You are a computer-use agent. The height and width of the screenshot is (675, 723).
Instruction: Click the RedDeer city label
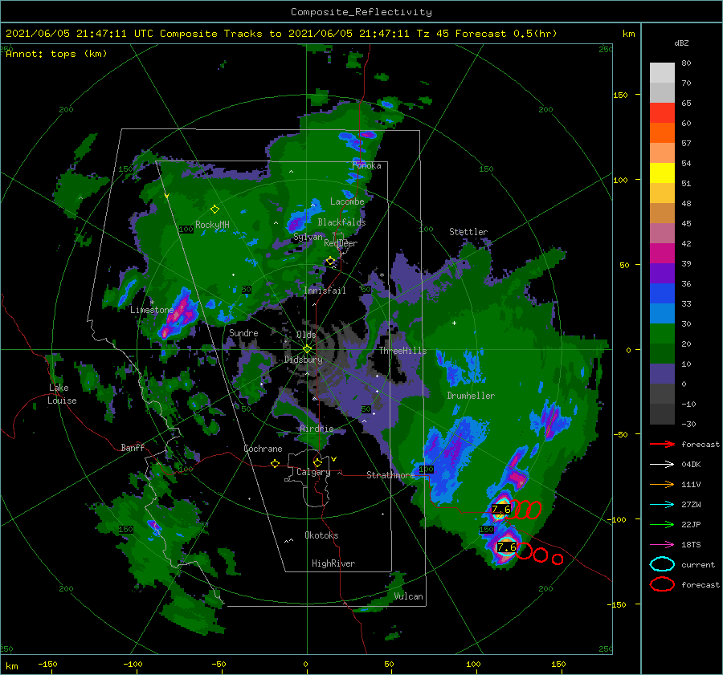[341, 243]
